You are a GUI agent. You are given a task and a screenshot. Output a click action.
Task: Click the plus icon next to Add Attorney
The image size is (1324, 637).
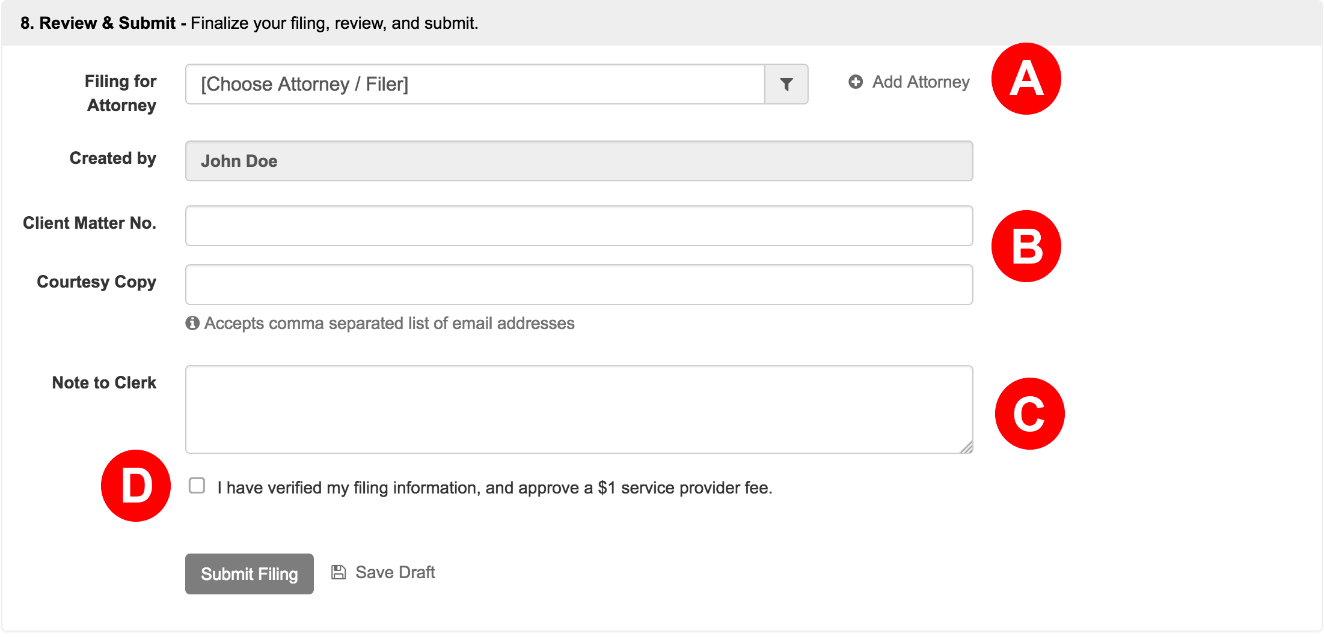[856, 82]
